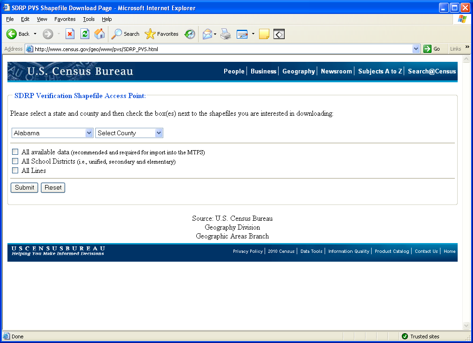Open the Privacy Policy footer link

click(247, 251)
